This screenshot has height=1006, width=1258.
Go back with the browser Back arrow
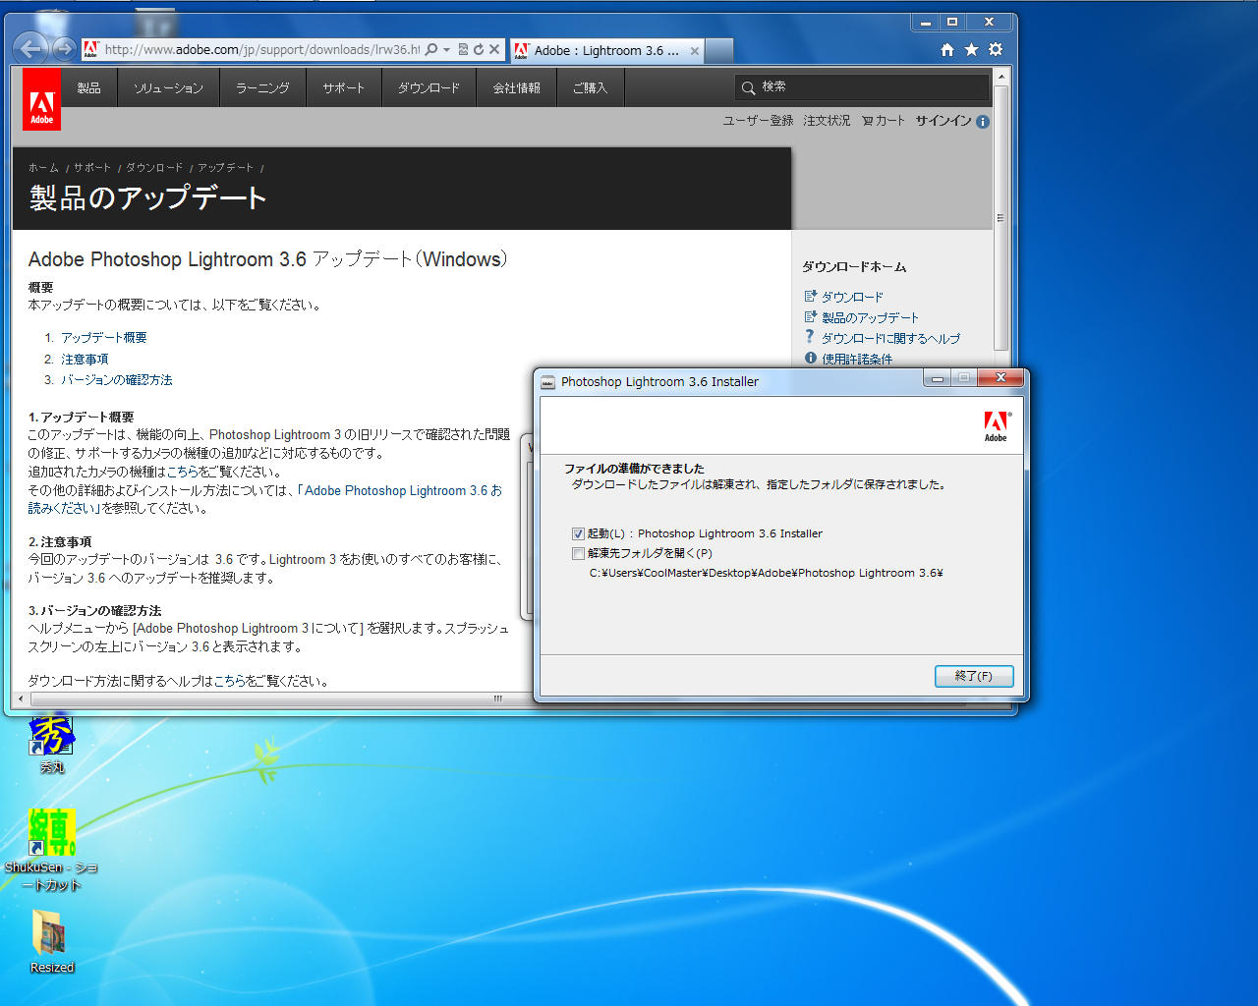(30, 48)
